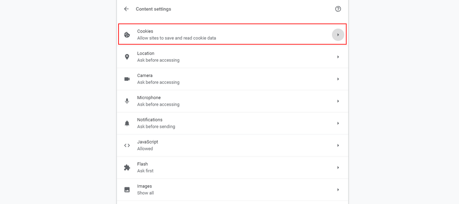
Task: Open Microphone settings via right chevron
Action: click(338, 101)
